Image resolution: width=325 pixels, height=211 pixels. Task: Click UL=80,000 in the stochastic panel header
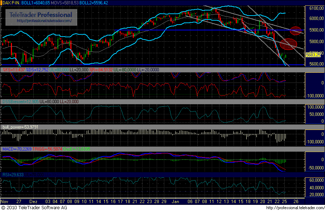(x=59, y=70)
